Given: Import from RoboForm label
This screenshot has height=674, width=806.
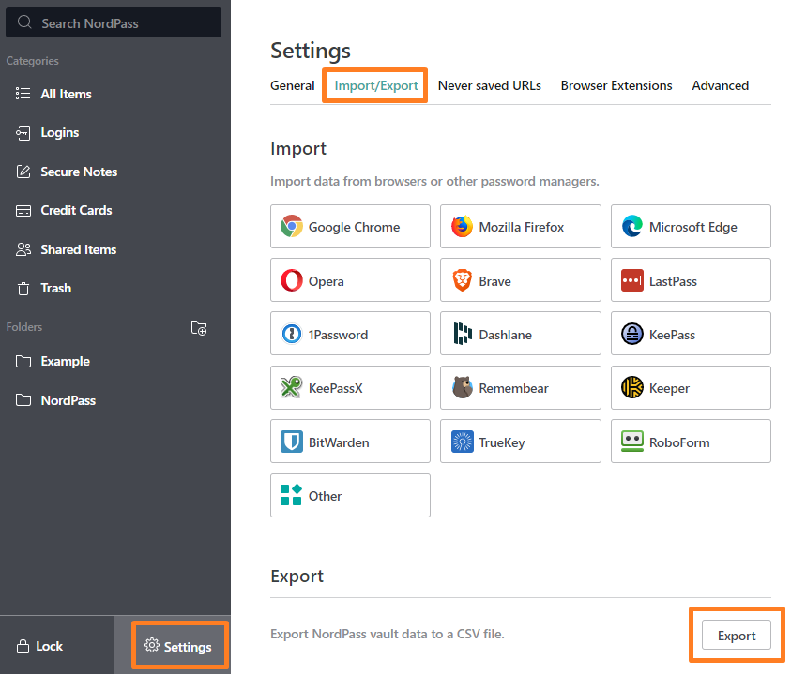Looking at the screenshot, I should click(x=678, y=442).
